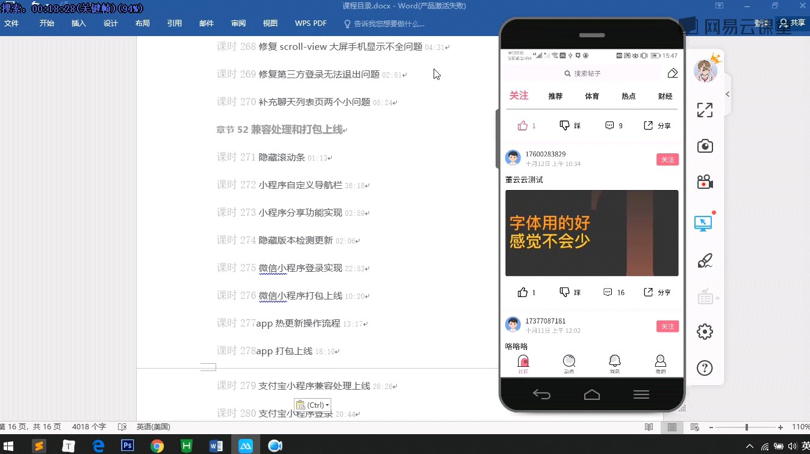Follow user 17377087181 via 关注 button
This screenshot has width=810, height=454.
click(667, 326)
